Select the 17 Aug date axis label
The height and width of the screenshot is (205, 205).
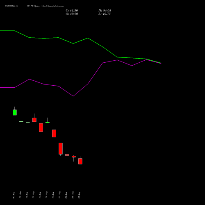tap(40, 195)
